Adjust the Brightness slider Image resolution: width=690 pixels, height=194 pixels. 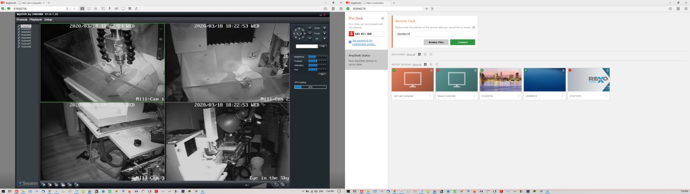click(x=317, y=56)
